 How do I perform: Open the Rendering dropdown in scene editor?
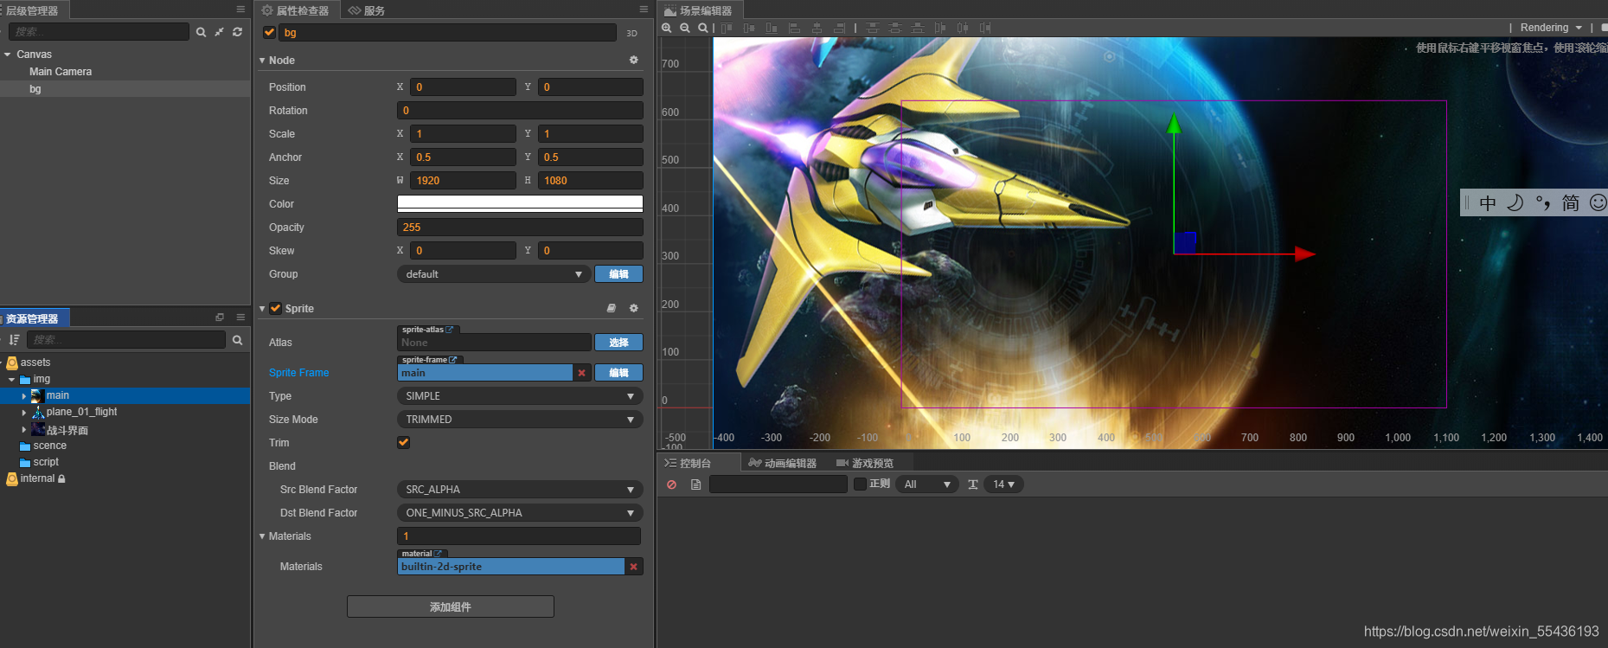click(x=1552, y=28)
